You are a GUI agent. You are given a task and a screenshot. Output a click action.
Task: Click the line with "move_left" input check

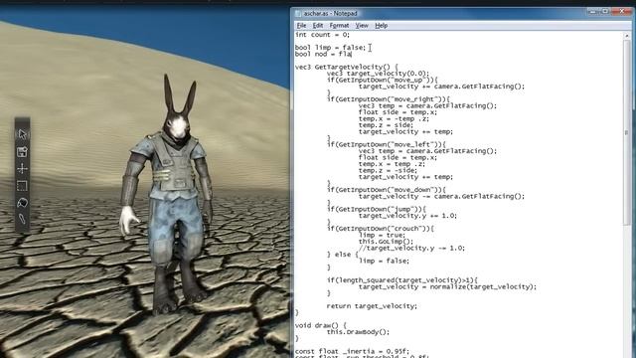click(x=387, y=144)
